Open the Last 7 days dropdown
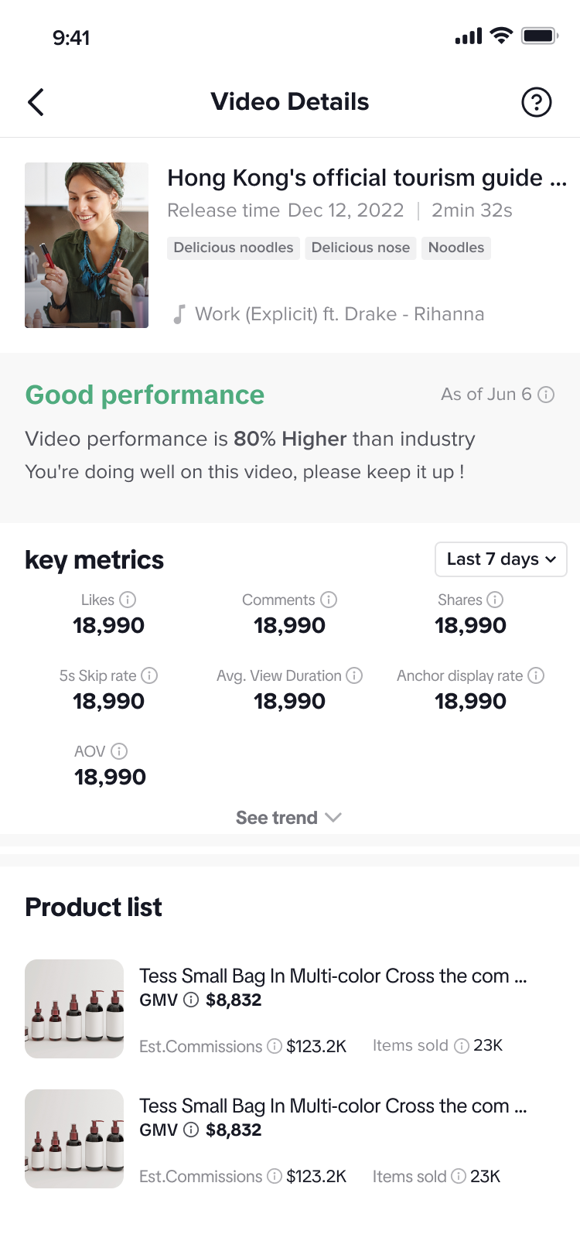The width and height of the screenshot is (580, 1258). pos(501,559)
